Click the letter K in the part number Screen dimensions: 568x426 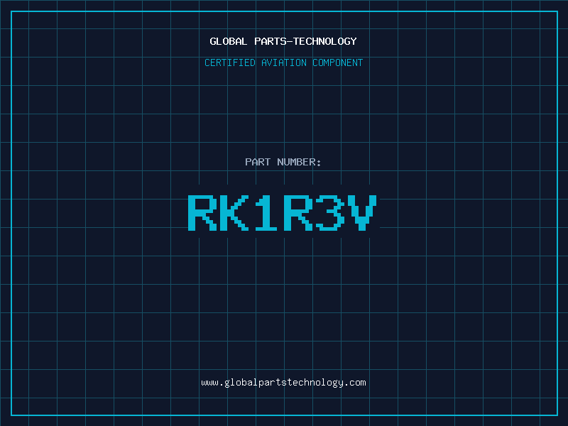coord(234,212)
